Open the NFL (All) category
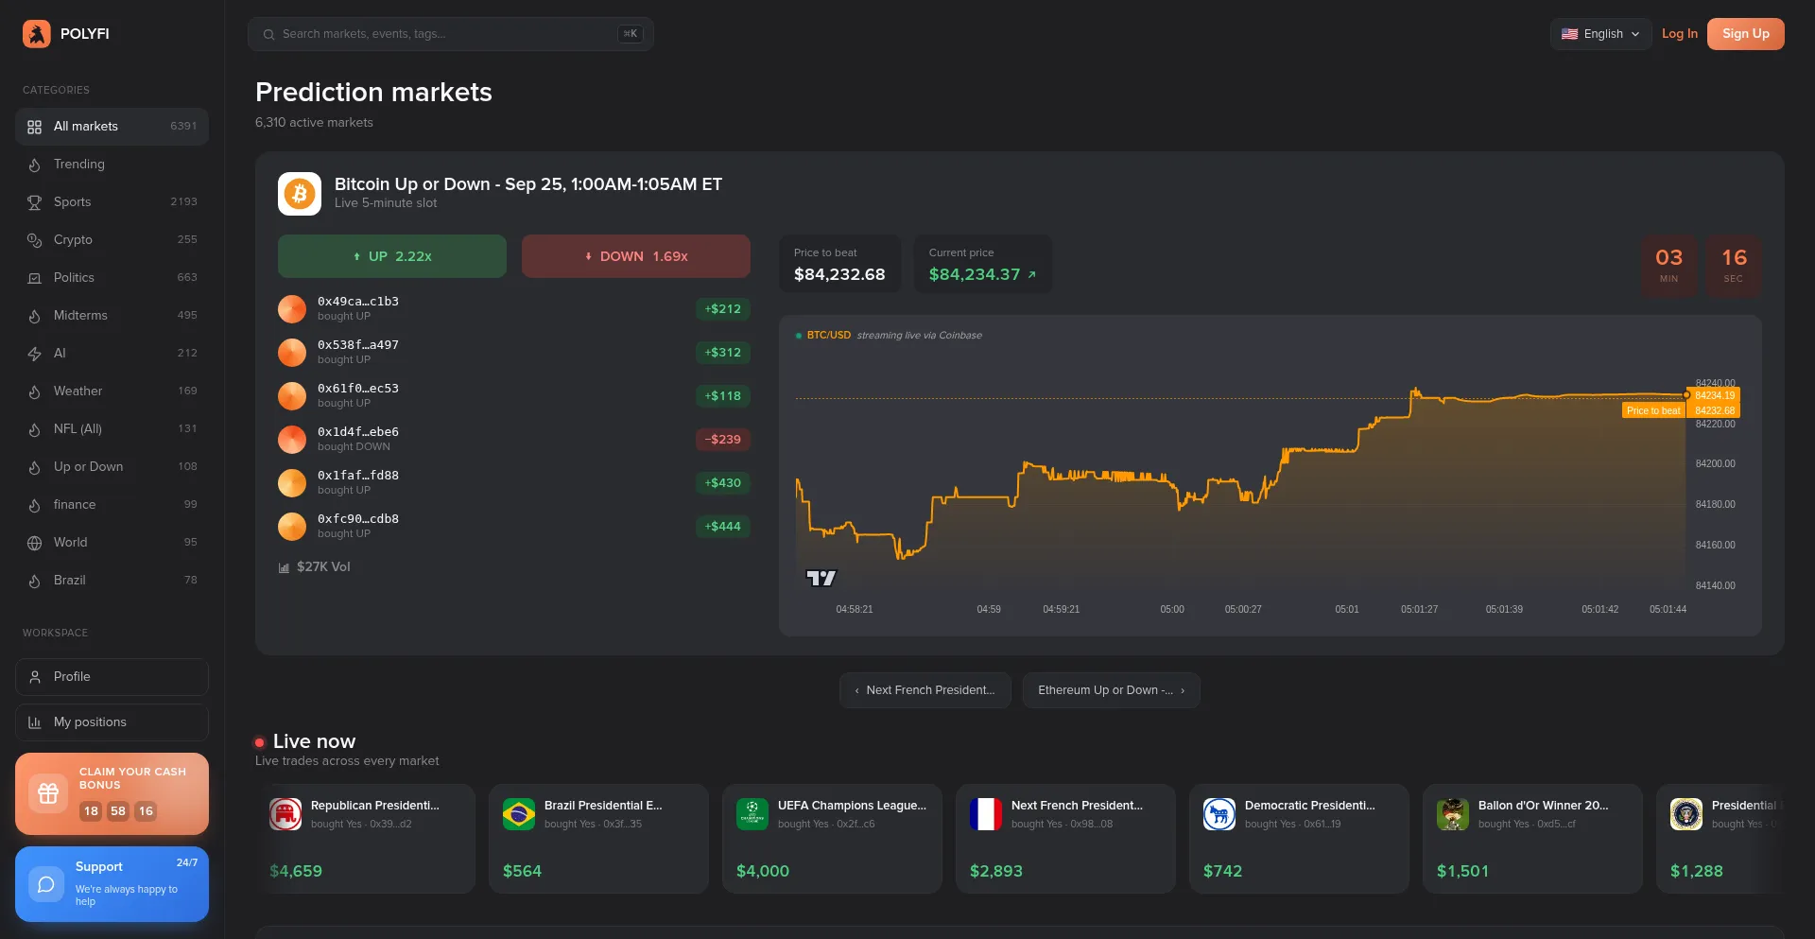 (112, 429)
